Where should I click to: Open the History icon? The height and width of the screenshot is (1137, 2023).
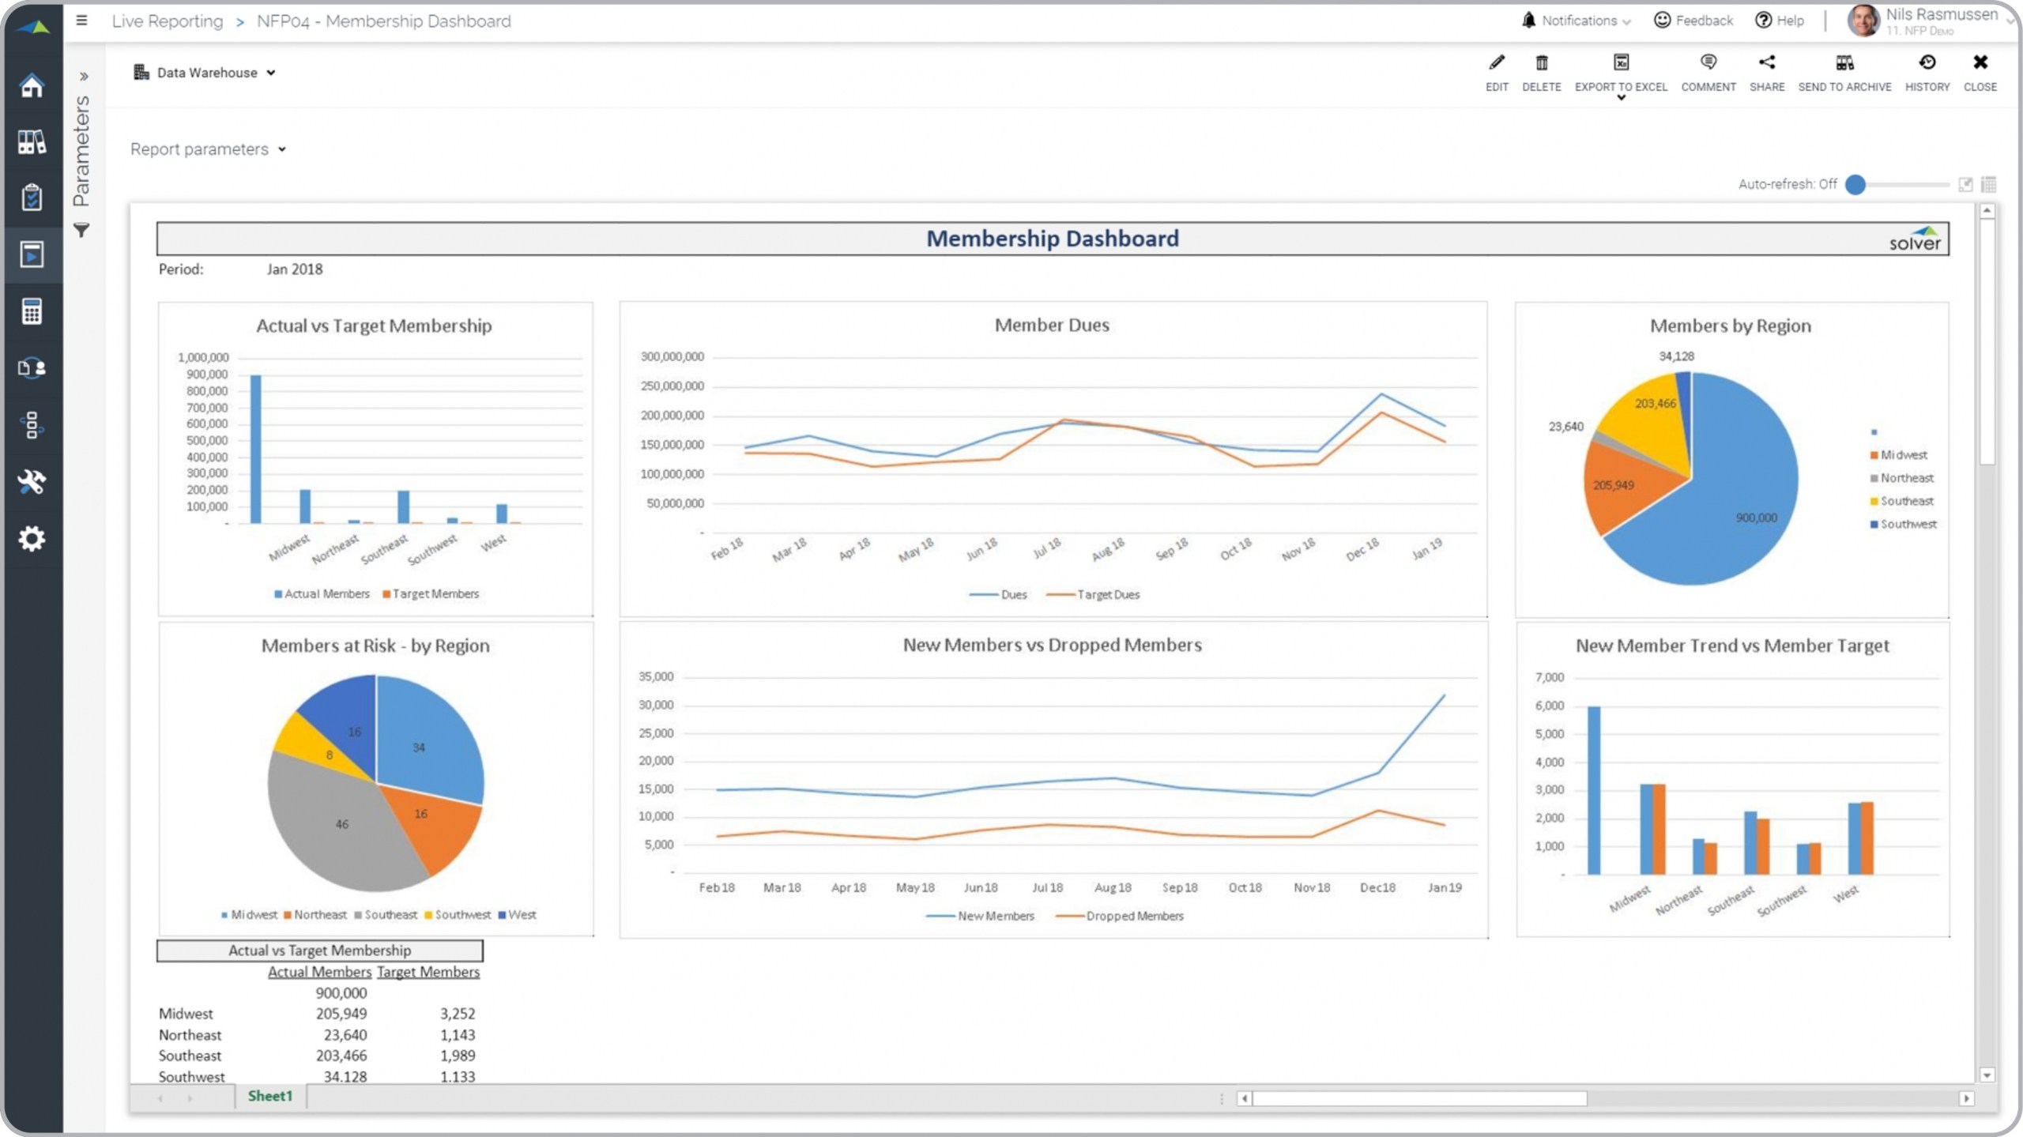tap(1927, 63)
